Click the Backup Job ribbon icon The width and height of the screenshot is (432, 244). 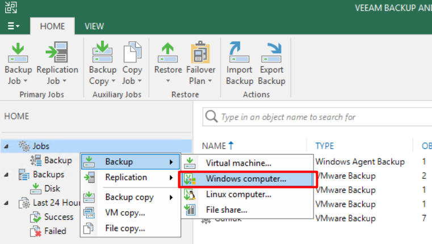point(18,62)
